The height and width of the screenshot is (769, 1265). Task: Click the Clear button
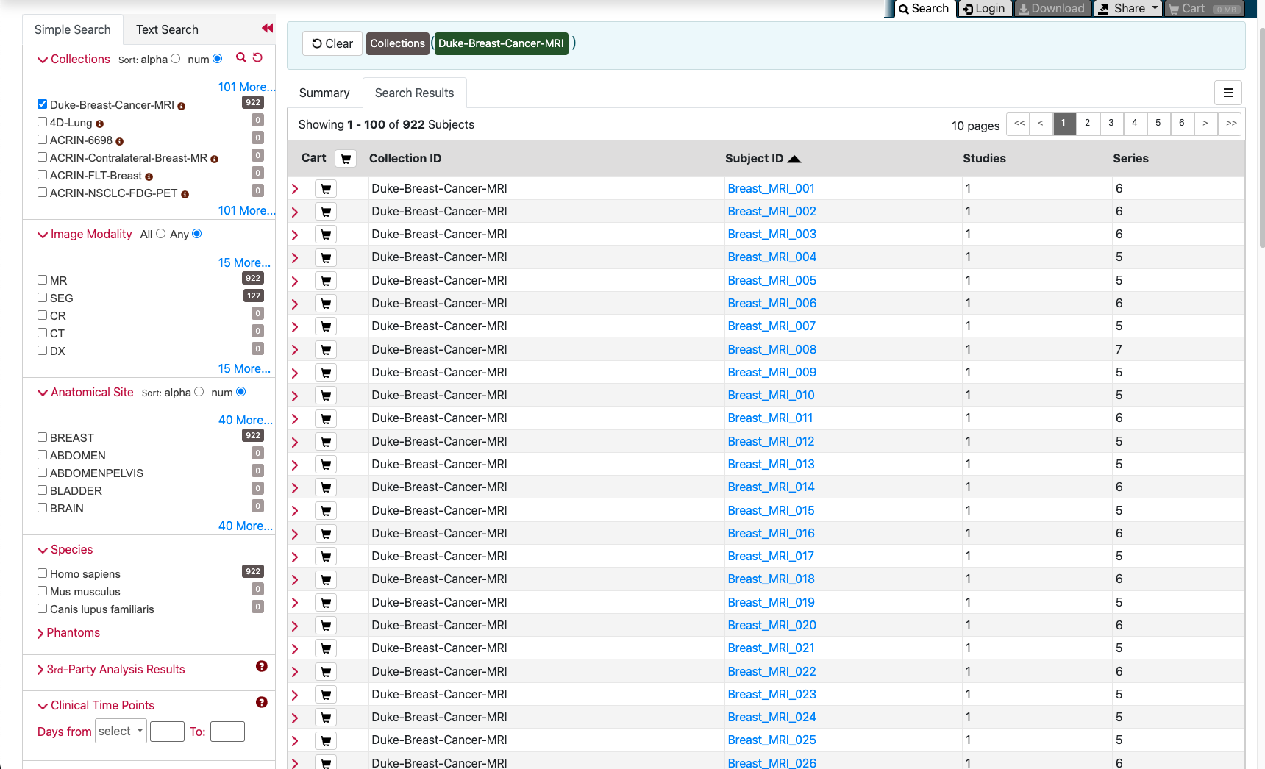[332, 44]
